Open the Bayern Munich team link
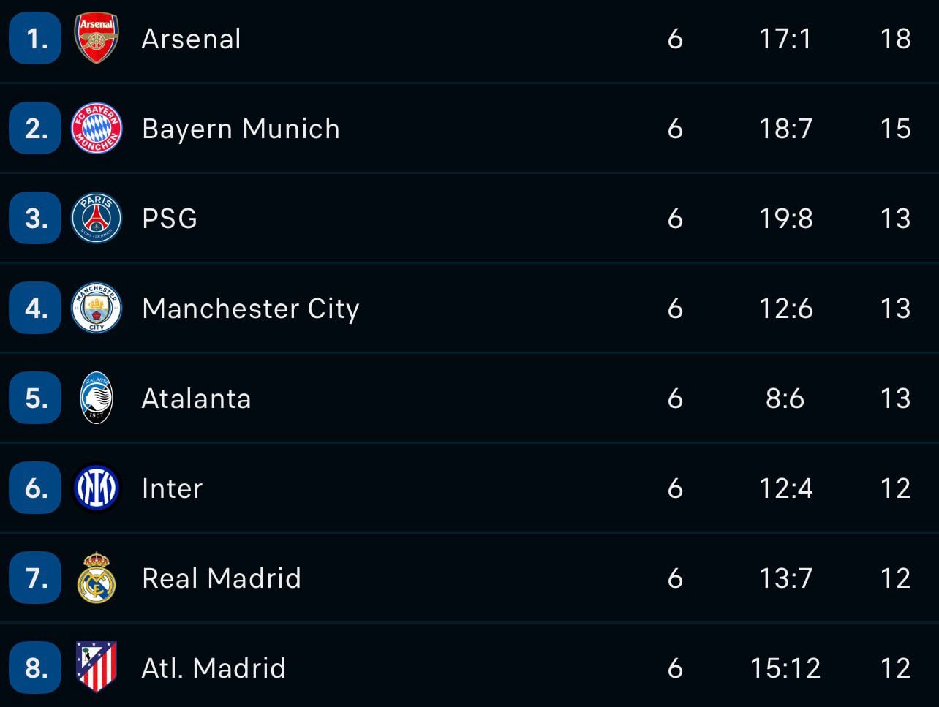 [x=241, y=129]
